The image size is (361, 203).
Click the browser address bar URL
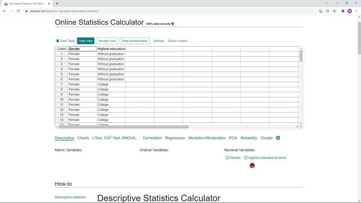pos(64,11)
